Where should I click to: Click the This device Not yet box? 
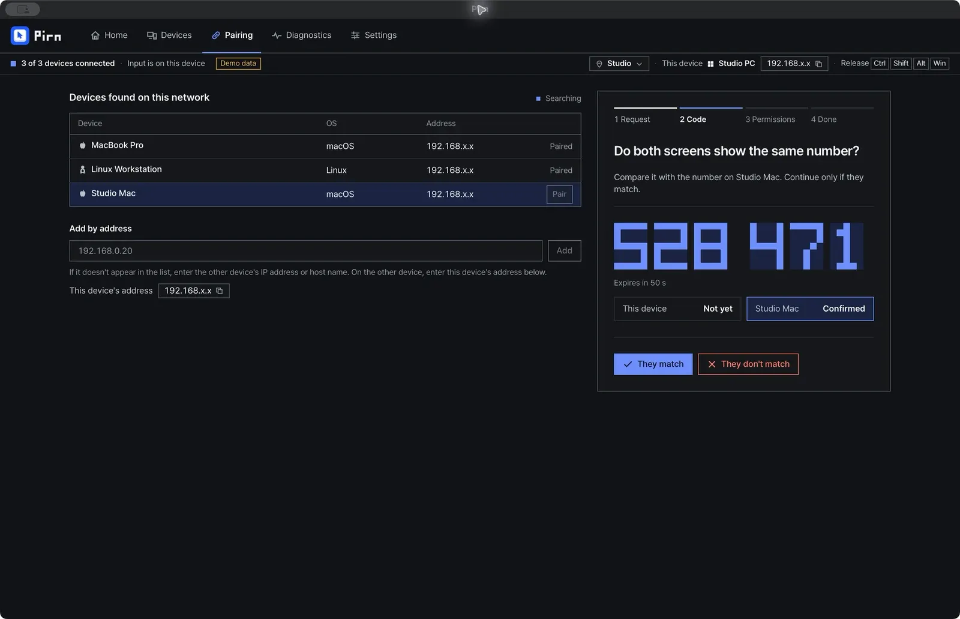coord(677,309)
